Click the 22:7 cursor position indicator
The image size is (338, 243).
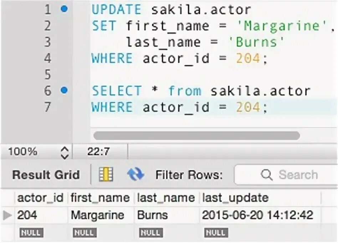coord(99,151)
